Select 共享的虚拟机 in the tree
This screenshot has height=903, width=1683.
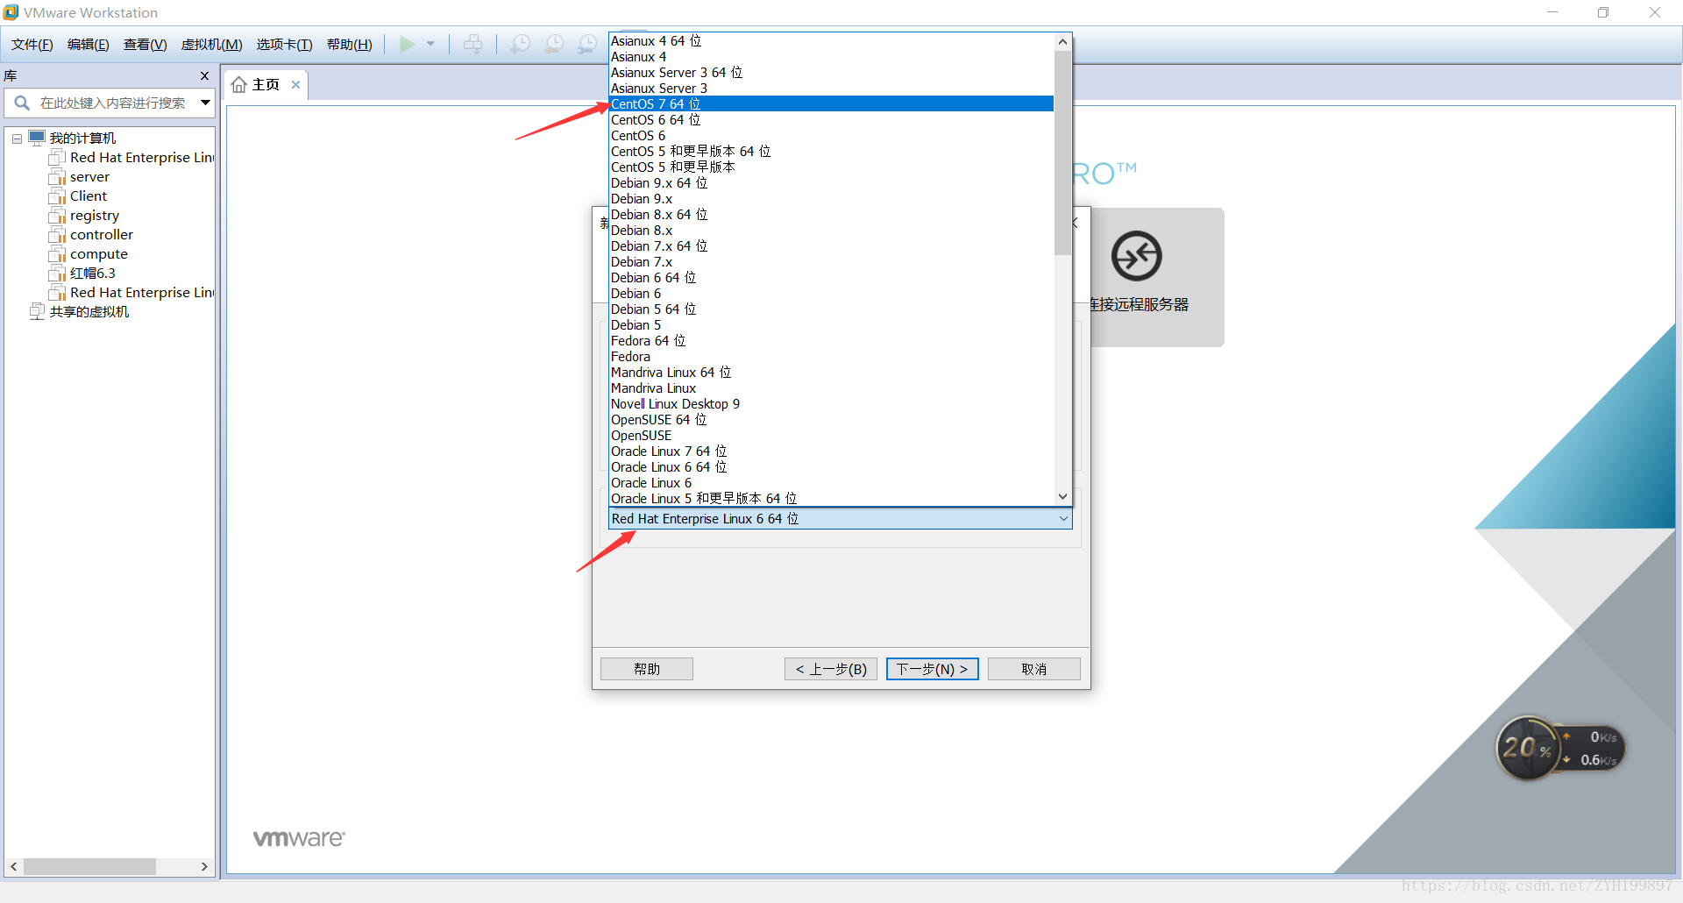89,312
